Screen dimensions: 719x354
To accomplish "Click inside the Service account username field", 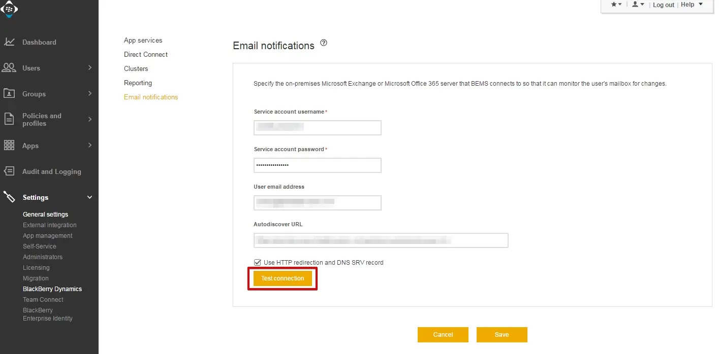I will tap(317, 127).
